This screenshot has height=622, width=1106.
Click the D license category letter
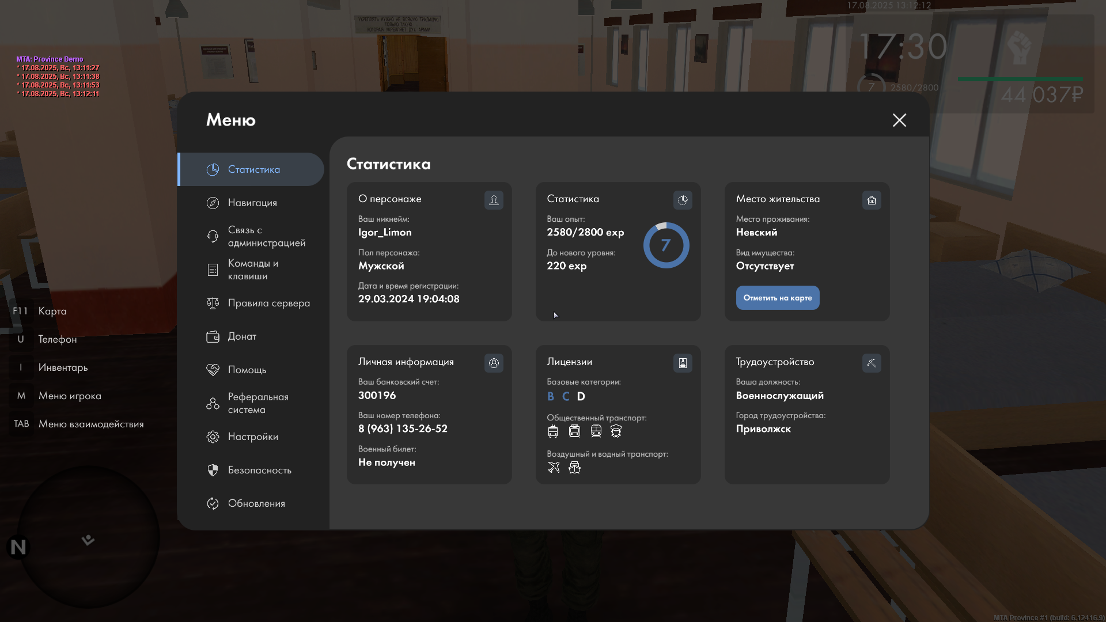click(x=581, y=396)
